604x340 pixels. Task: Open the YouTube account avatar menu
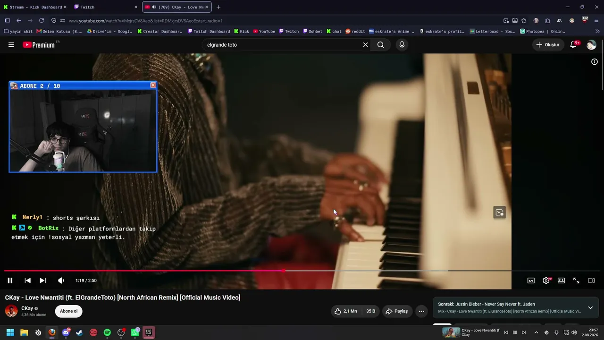tap(591, 45)
